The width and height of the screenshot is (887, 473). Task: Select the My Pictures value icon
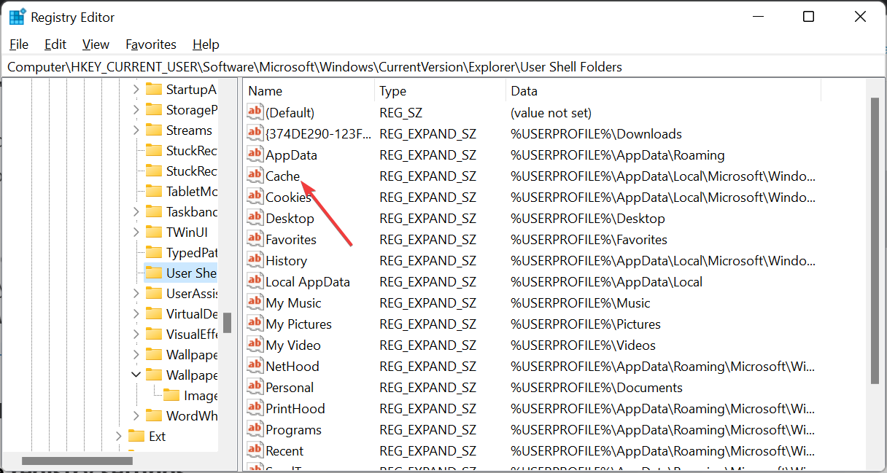255,324
